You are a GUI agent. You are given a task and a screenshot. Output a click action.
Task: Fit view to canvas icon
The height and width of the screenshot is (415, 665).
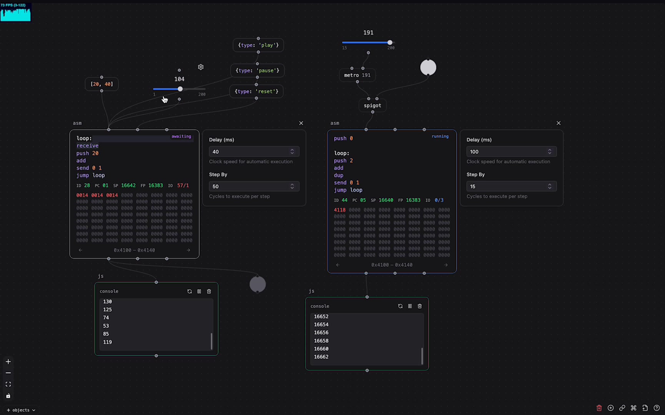(8, 384)
